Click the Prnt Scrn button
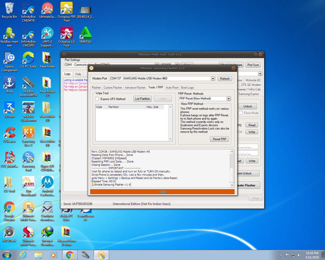 (x=253, y=65)
